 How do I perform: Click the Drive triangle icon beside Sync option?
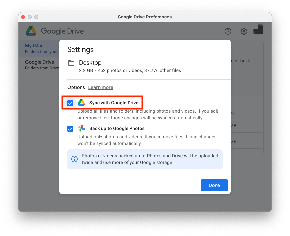point(81,103)
